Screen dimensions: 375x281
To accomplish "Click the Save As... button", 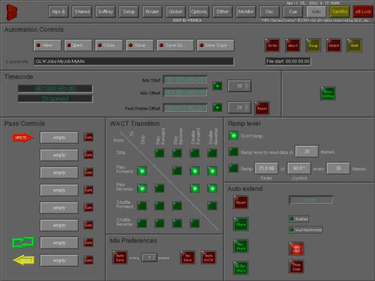I will (175, 45).
